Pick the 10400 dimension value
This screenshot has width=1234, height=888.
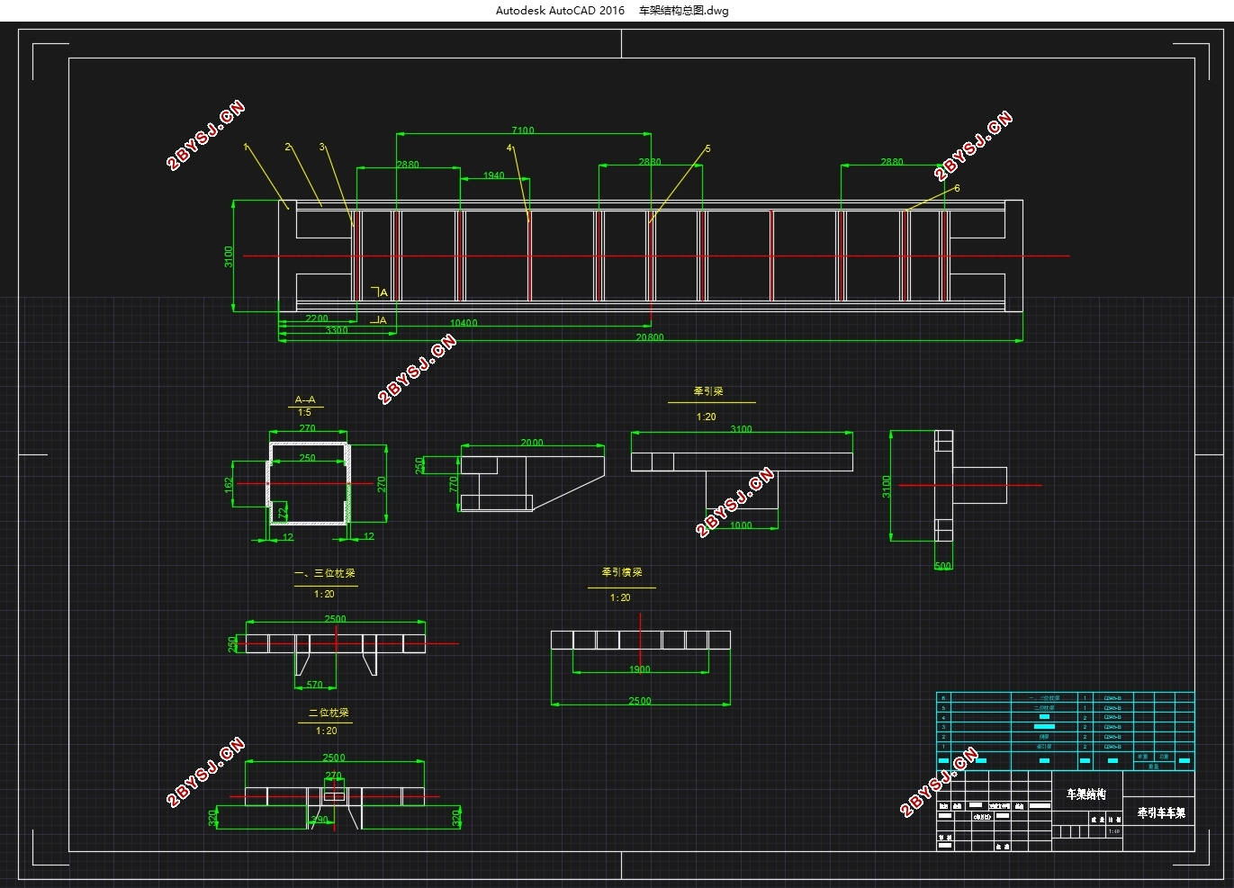click(x=464, y=323)
